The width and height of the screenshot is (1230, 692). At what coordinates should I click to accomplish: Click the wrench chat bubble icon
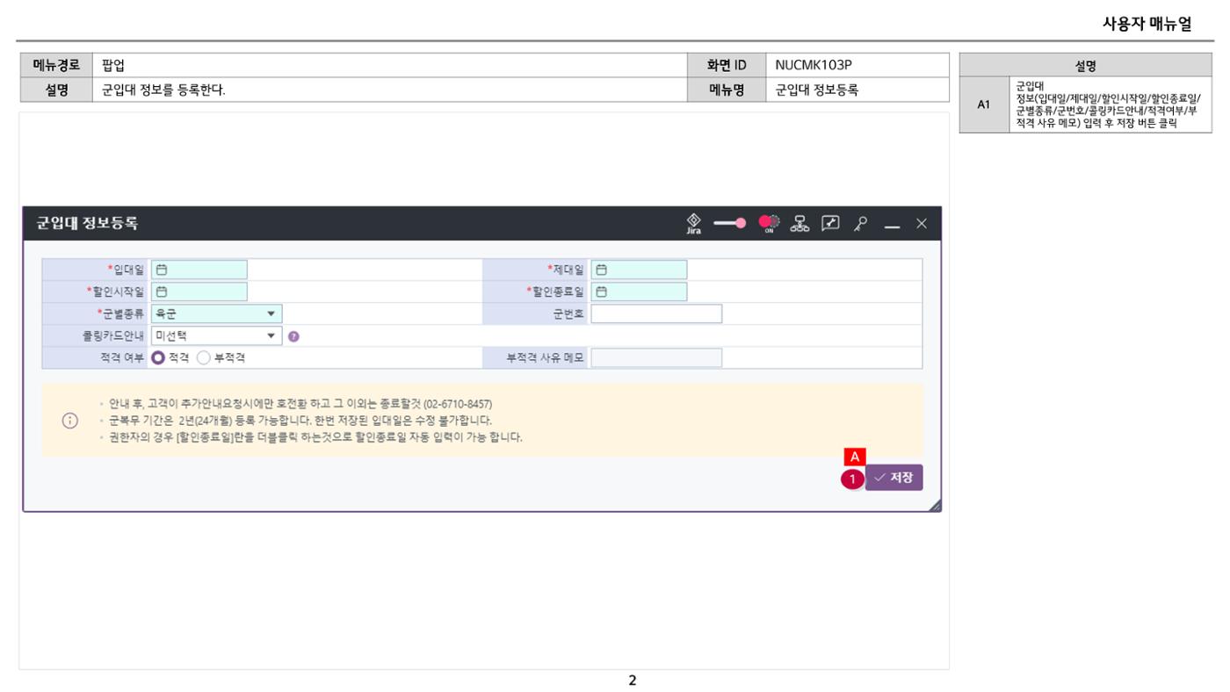coord(830,223)
